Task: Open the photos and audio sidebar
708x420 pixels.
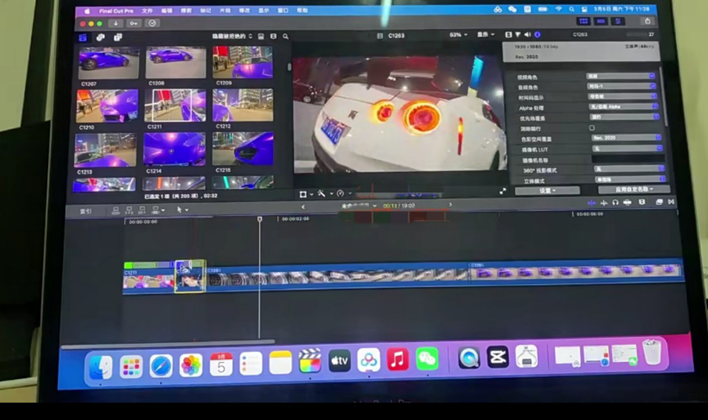Action: click(101, 37)
